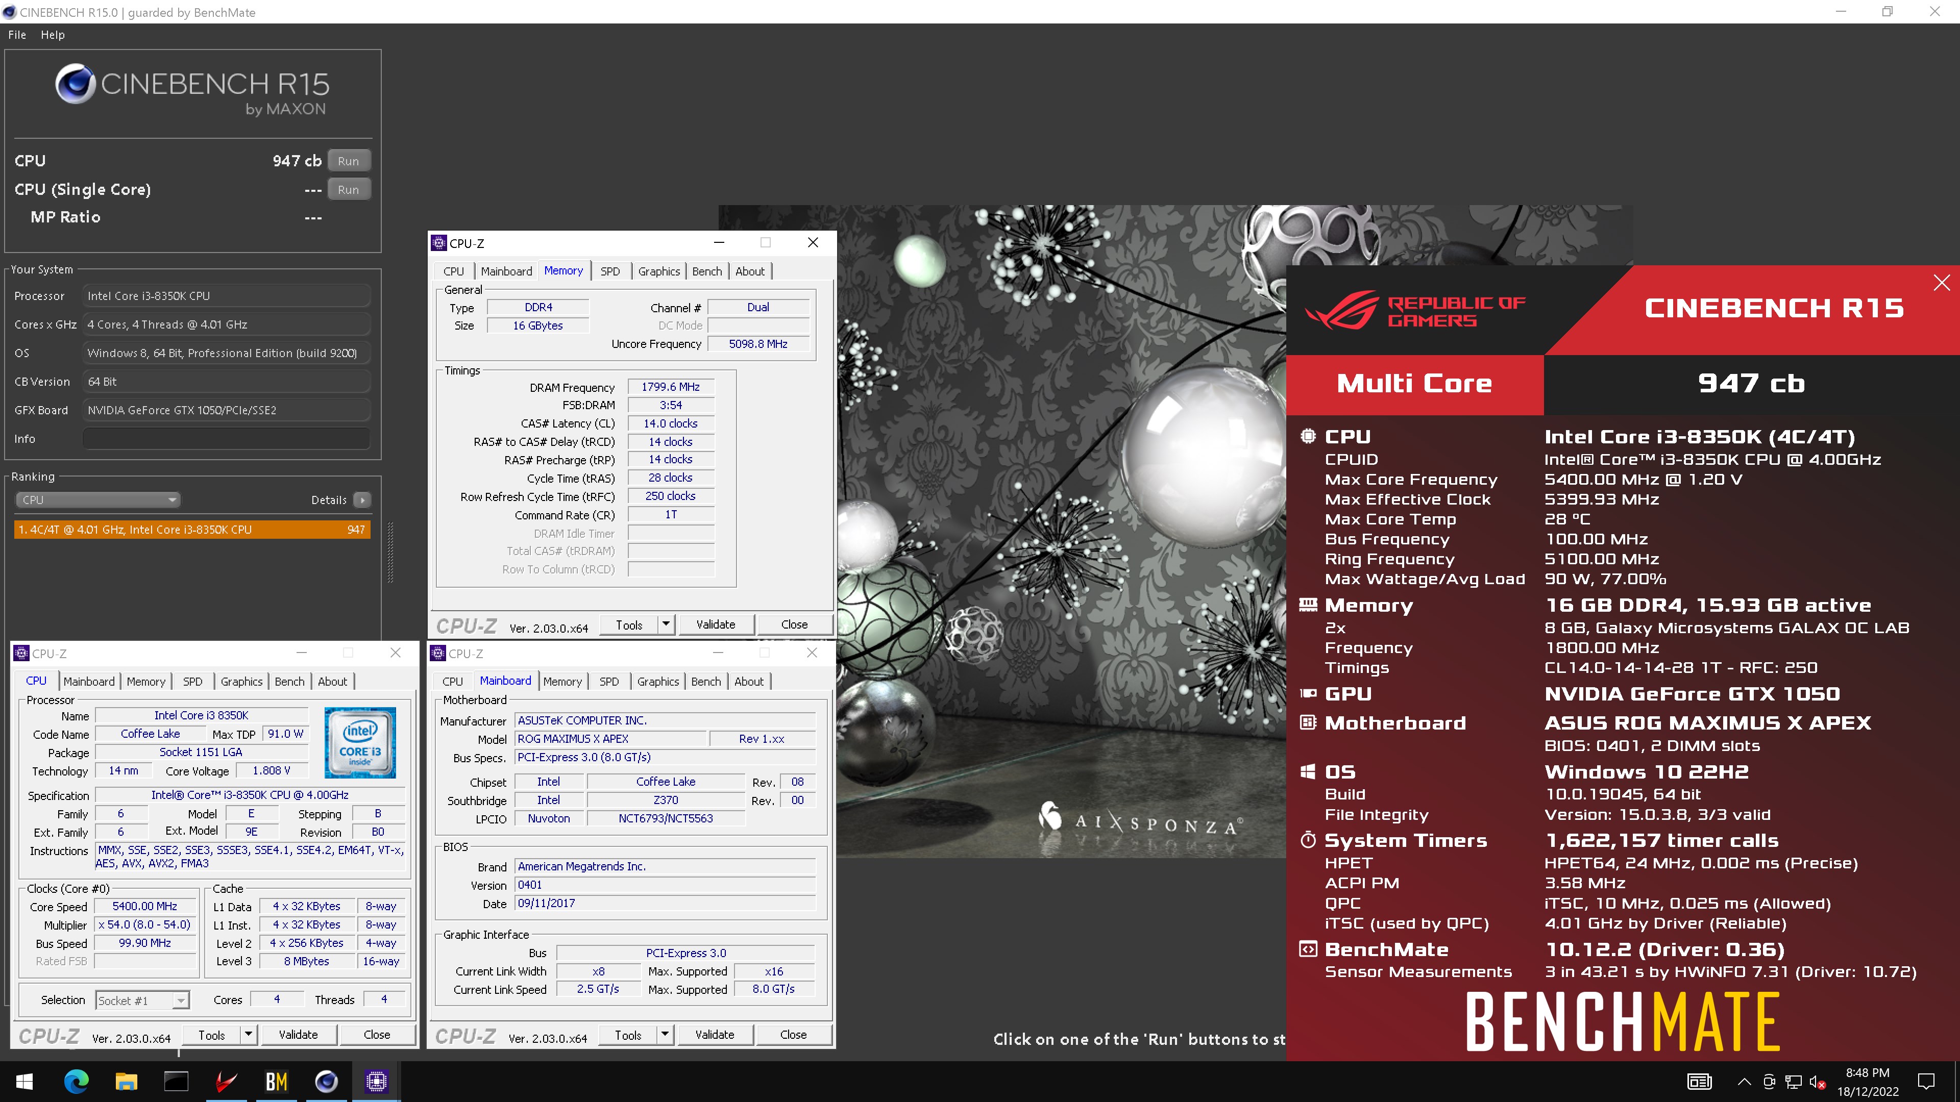The image size is (1960, 1102).
Task: Run the CPU multi-core benchmark
Action: tap(349, 161)
